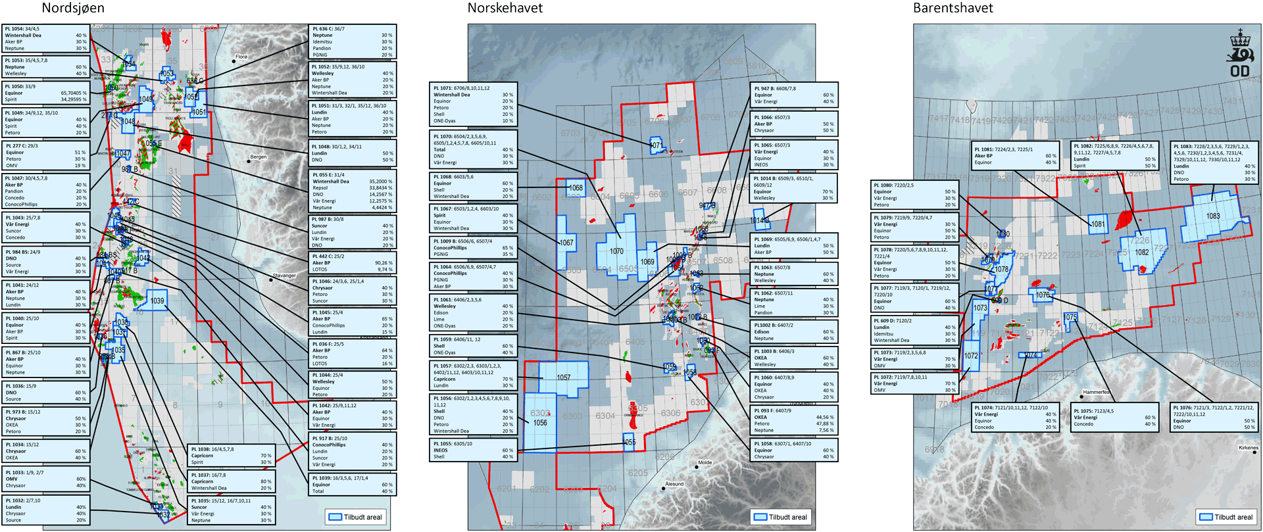Screen dimensions: 1263x532
Task: Choose the PL 1076 Equinor DNO box
Action: click(1214, 417)
